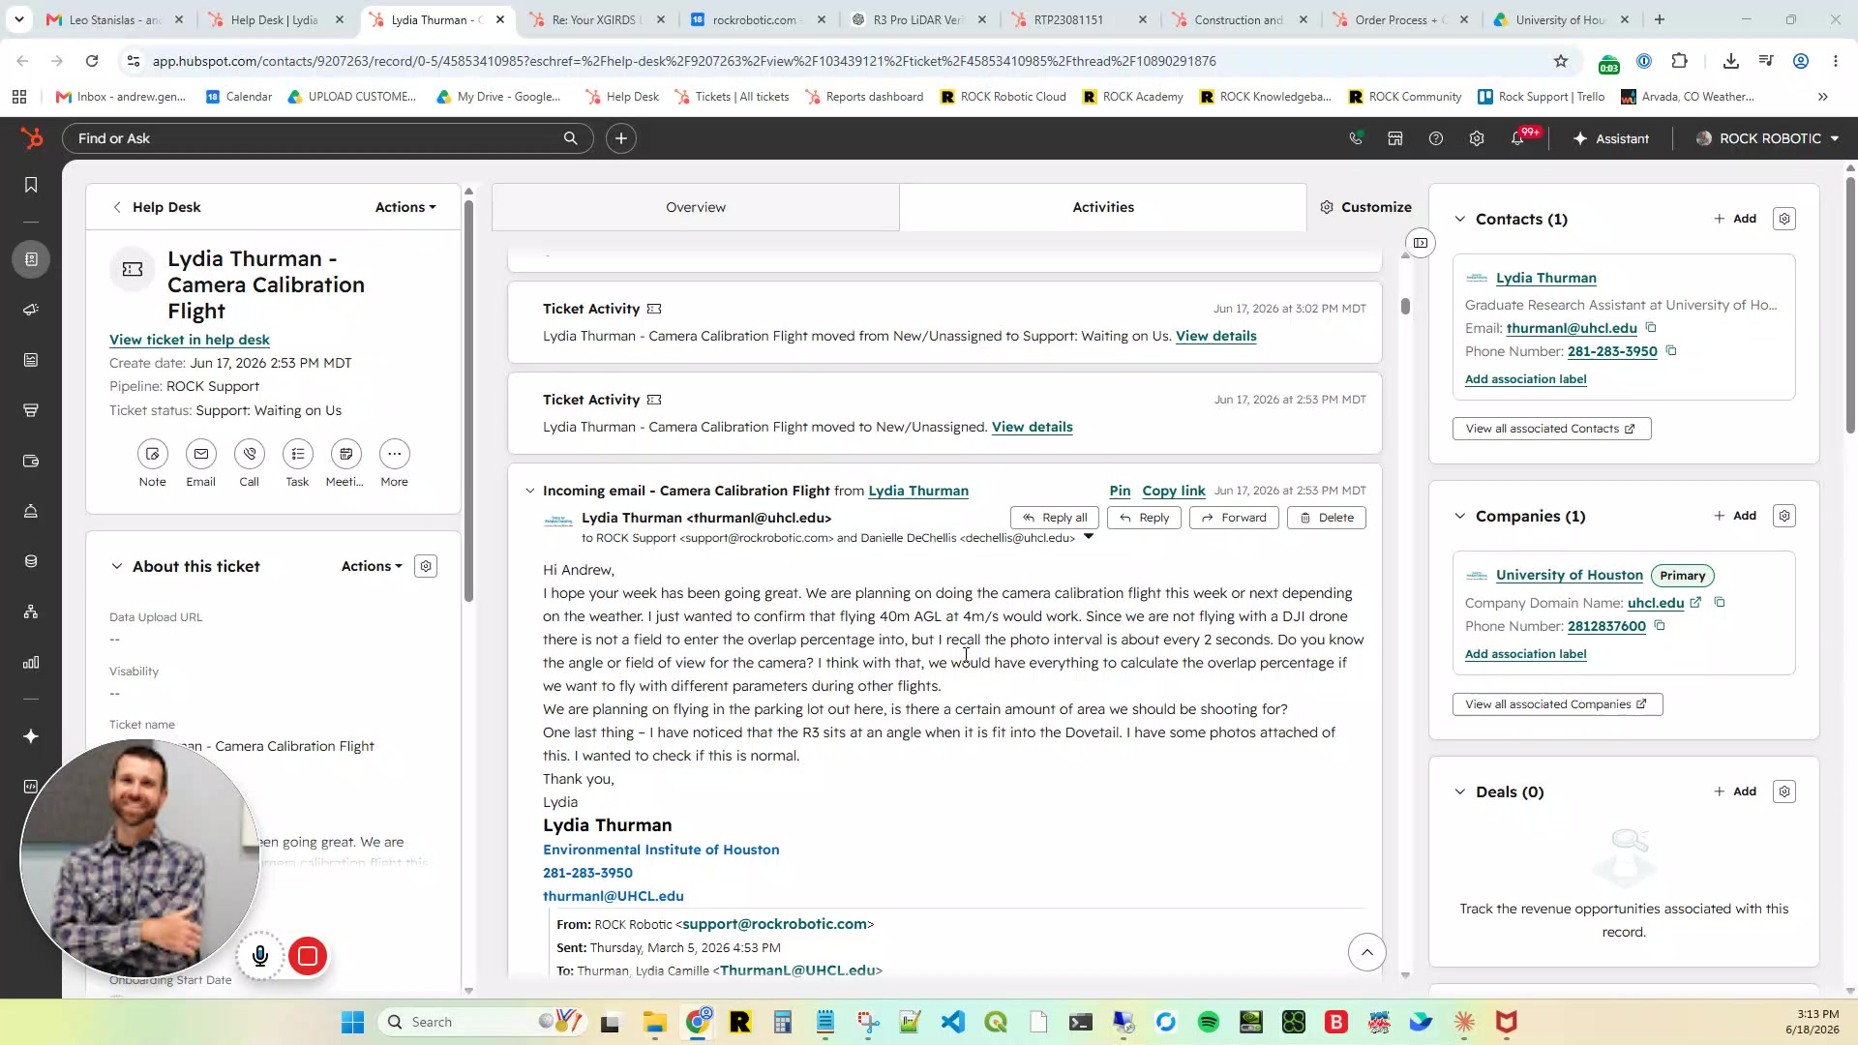Image resolution: width=1858 pixels, height=1045 pixels.
Task: Click the HubSpot sprocket logo
Action: click(32, 138)
